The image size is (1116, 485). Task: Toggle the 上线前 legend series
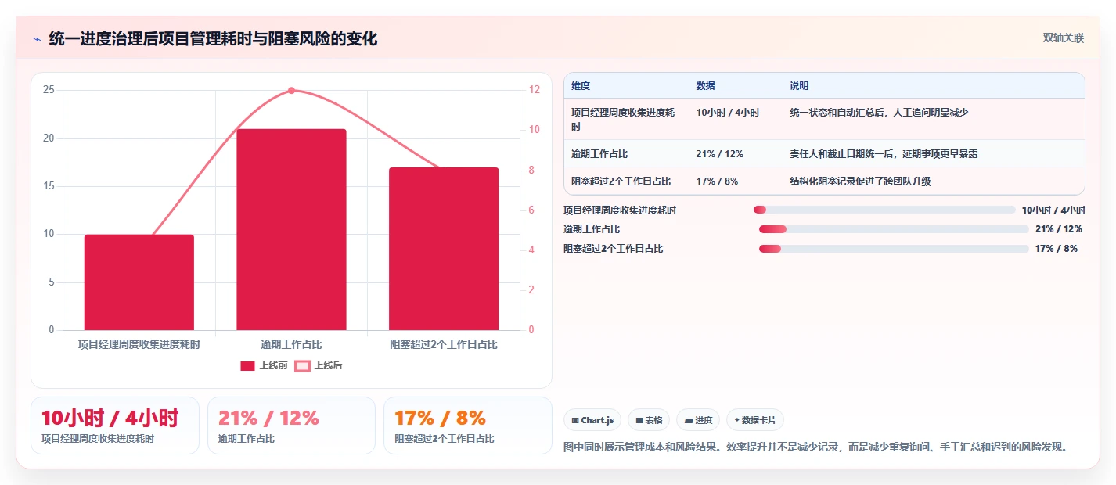click(x=264, y=365)
